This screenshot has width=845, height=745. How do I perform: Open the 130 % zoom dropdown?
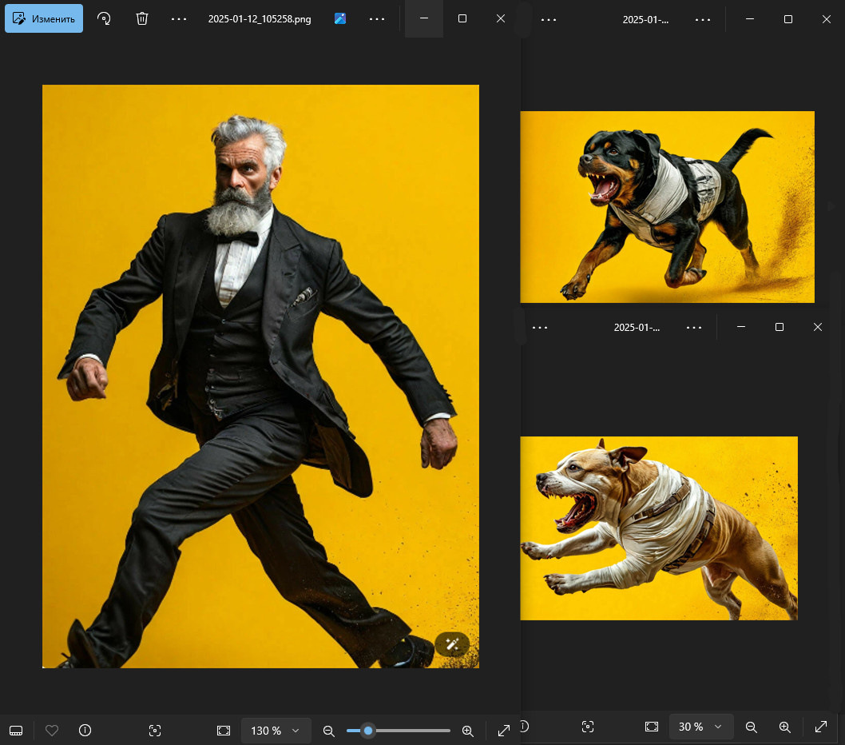click(276, 731)
